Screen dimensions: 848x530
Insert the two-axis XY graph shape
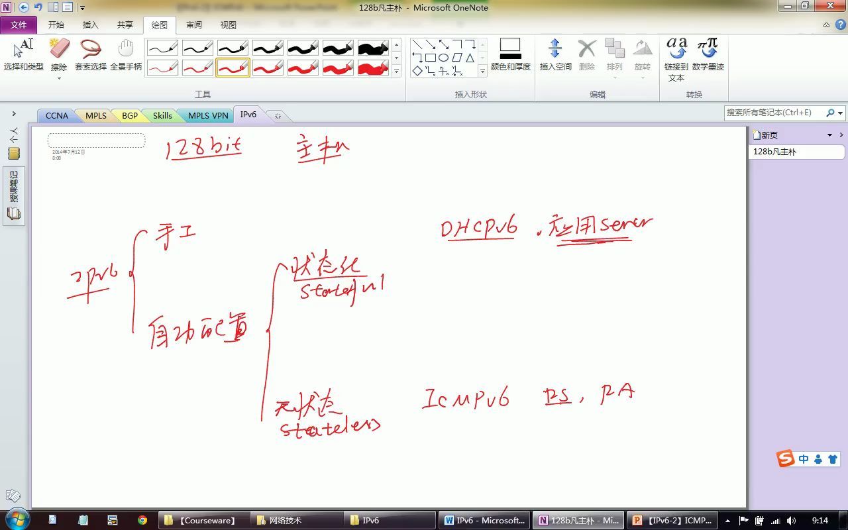click(430, 70)
